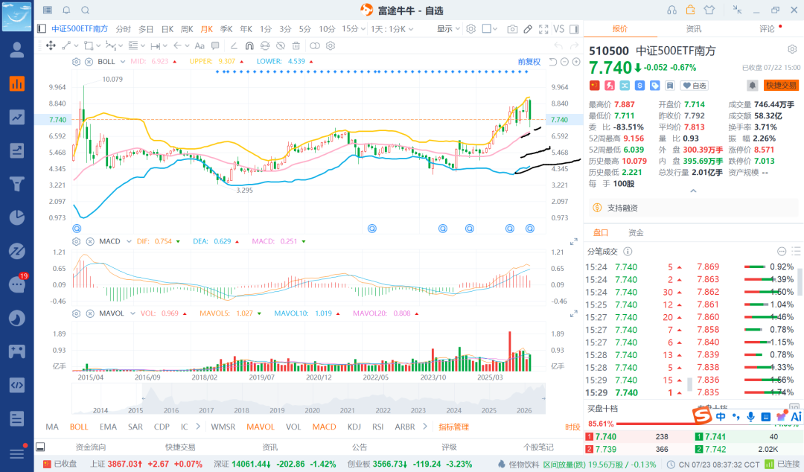Open the sidebar hamburger menu icon

click(x=17, y=453)
